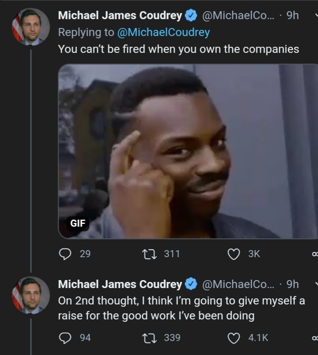Reply to the first tweet with 29 replies

point(65,254)
